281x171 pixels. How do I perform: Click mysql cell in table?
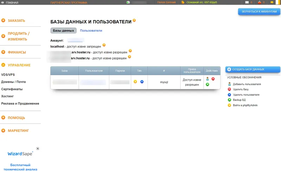pyautogui.click(x=164, y=82)
